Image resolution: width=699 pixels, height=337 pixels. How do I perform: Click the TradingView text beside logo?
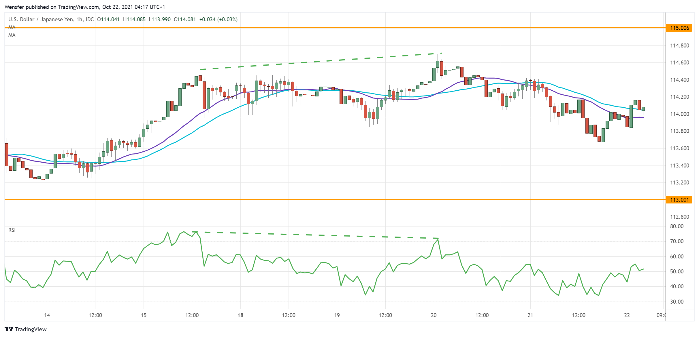point(31,329)
